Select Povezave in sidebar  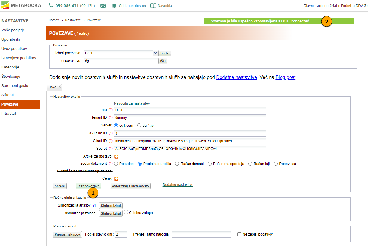[x=20, y=104]
